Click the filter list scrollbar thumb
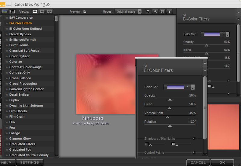 tap(56, 19)
